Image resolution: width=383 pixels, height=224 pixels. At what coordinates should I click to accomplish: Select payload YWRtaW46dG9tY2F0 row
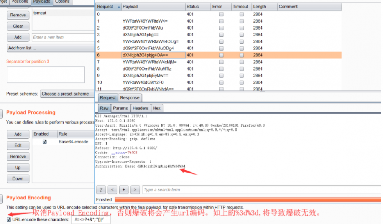pos(219,82)
